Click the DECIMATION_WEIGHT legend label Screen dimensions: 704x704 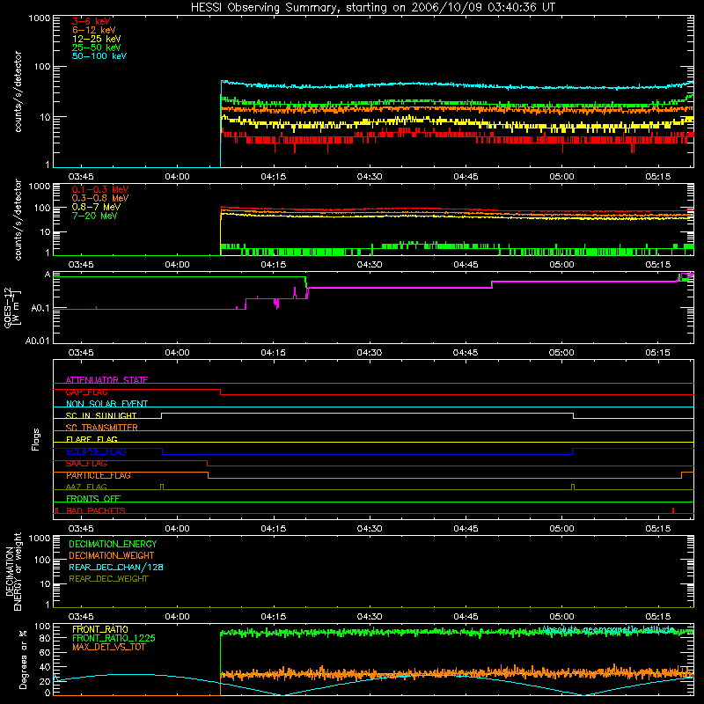112,556
